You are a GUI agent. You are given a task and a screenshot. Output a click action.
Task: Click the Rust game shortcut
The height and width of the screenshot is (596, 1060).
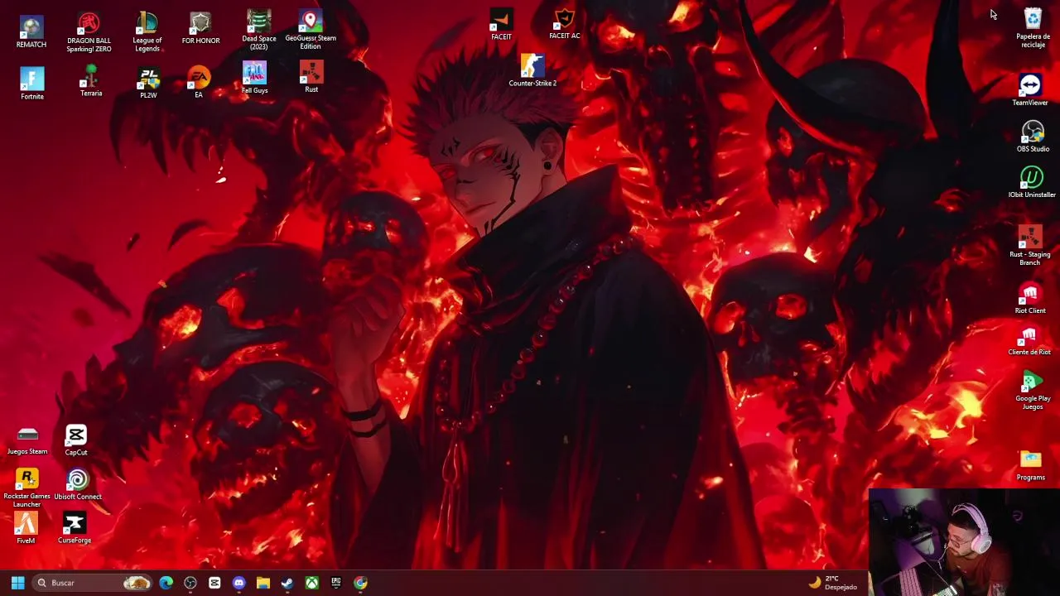coord(311,78)
